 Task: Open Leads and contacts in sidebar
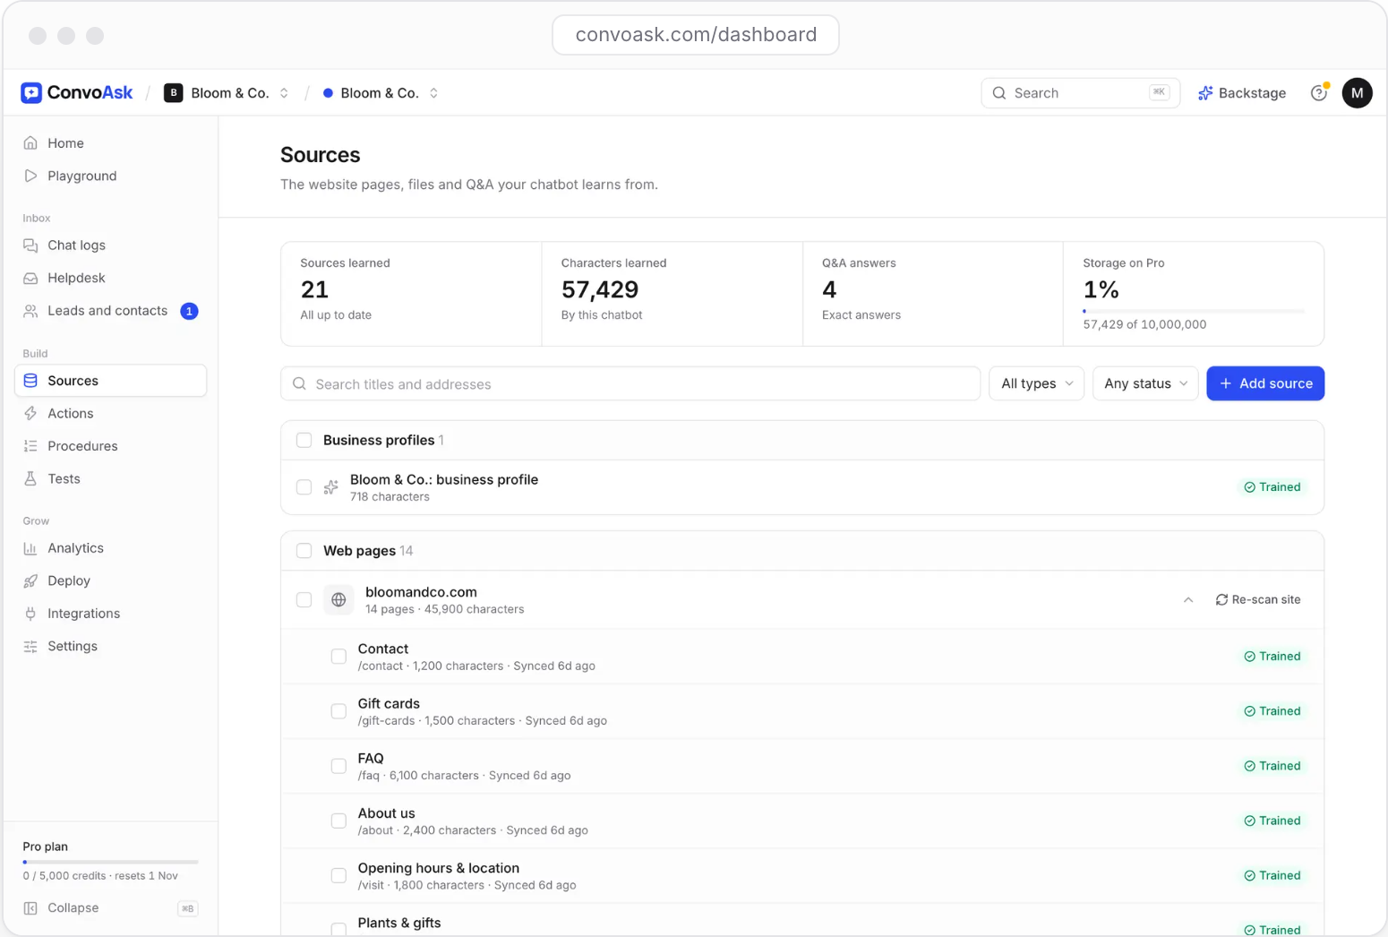point(111,311)
